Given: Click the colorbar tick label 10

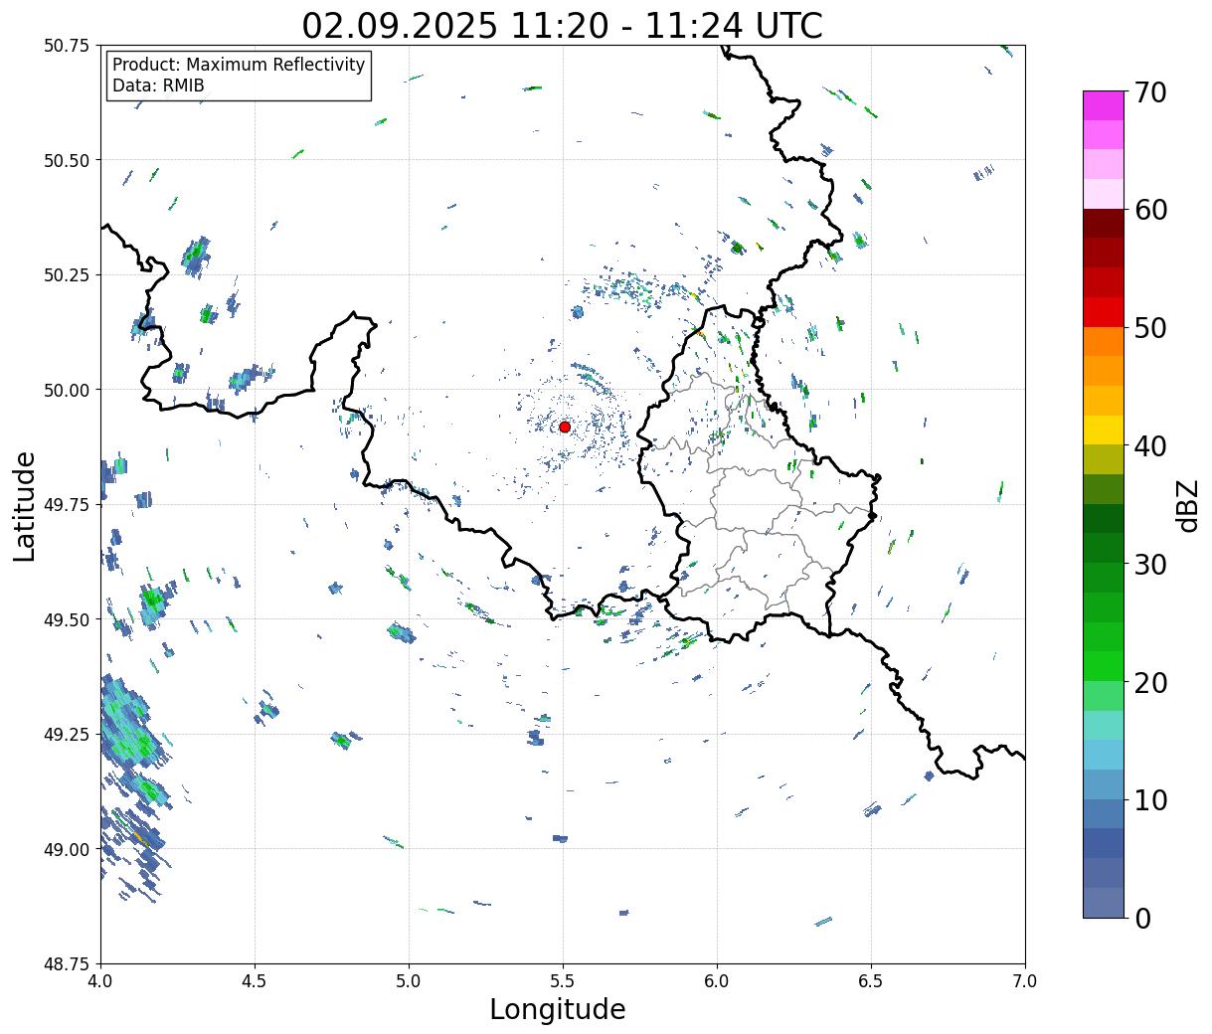Looking at the screenshot, I should tap(1150, 799).
